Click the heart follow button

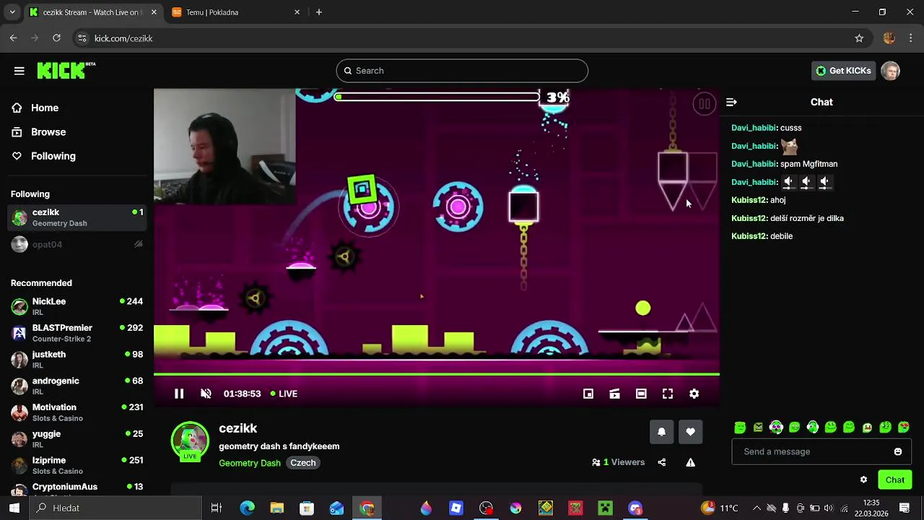pos(691,432)
